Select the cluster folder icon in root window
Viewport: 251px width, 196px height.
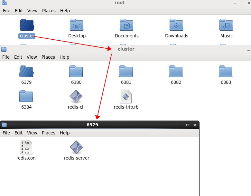point(27,25)
